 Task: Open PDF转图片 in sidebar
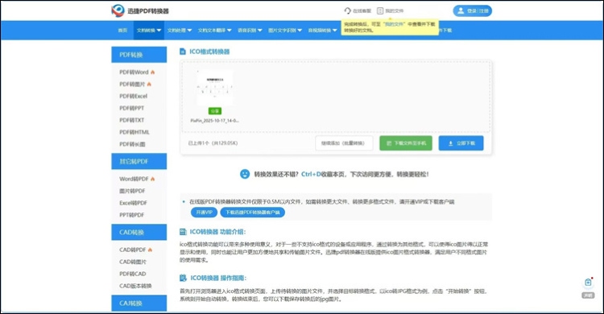[x=132, y=84]
